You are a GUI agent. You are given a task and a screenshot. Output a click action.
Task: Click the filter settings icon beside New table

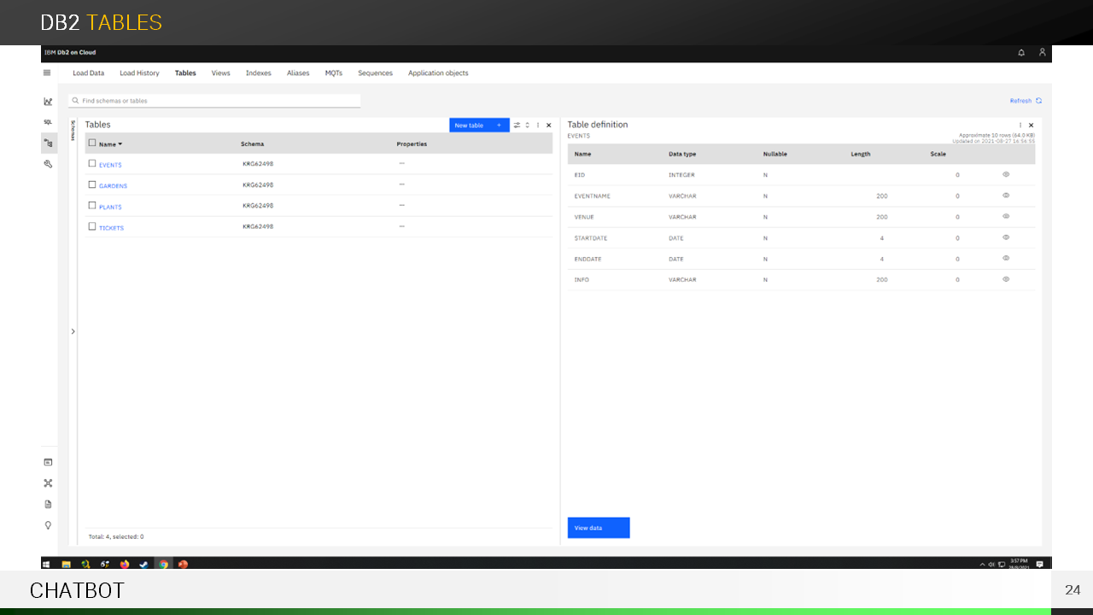coord(517,126)
